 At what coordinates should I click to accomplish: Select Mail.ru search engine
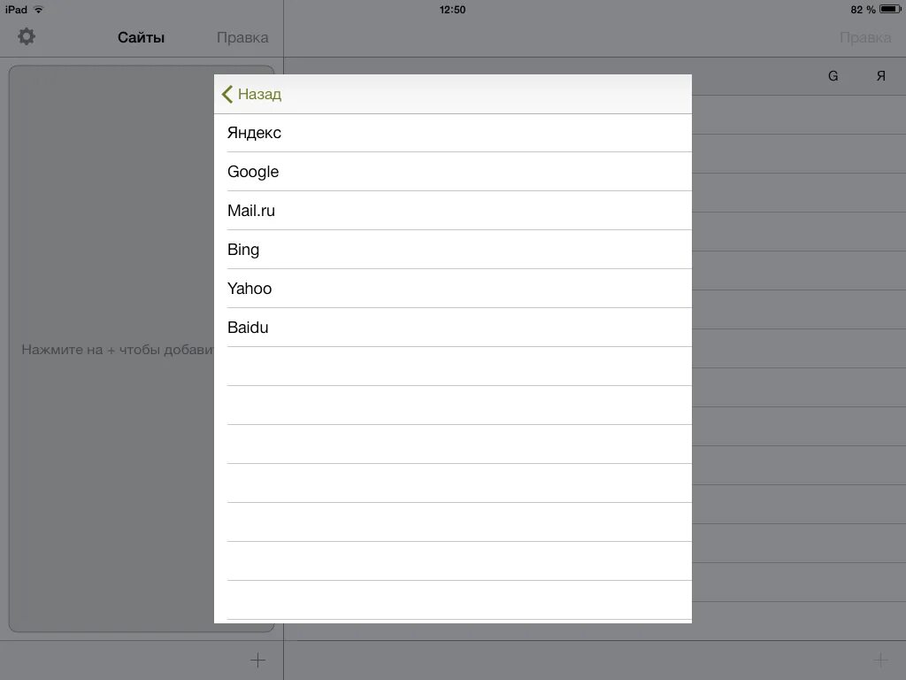click(452, 211)
